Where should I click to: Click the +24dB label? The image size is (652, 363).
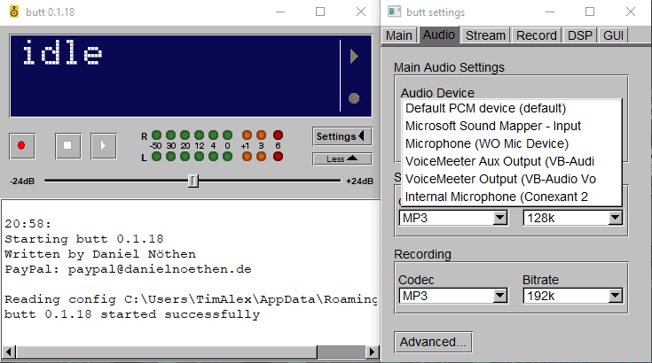[x=359, y=181]
